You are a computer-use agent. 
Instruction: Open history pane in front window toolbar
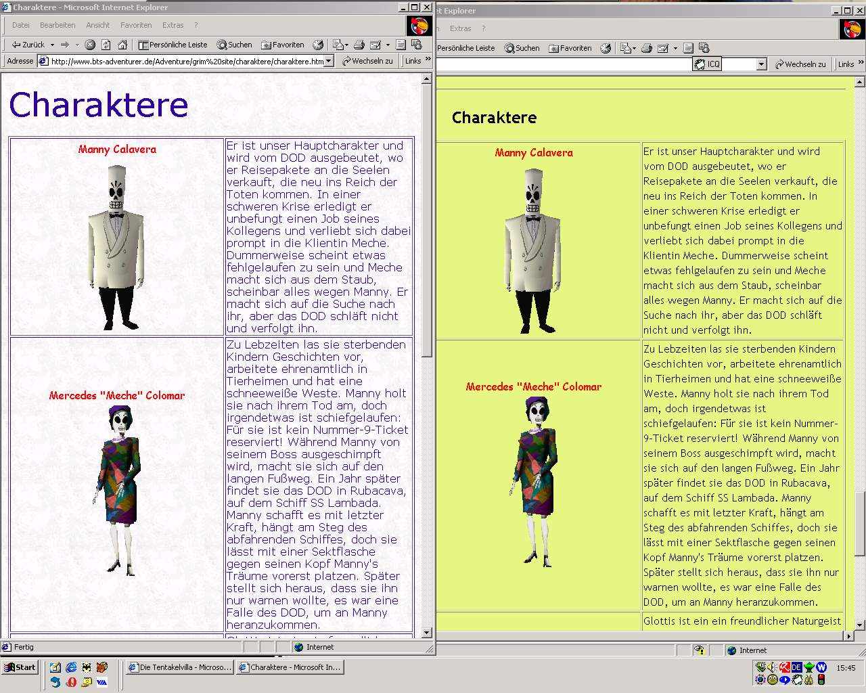point(318,45)
